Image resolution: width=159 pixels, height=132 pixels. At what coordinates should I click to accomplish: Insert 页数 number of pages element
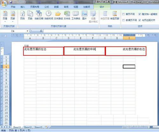[30, 15]
